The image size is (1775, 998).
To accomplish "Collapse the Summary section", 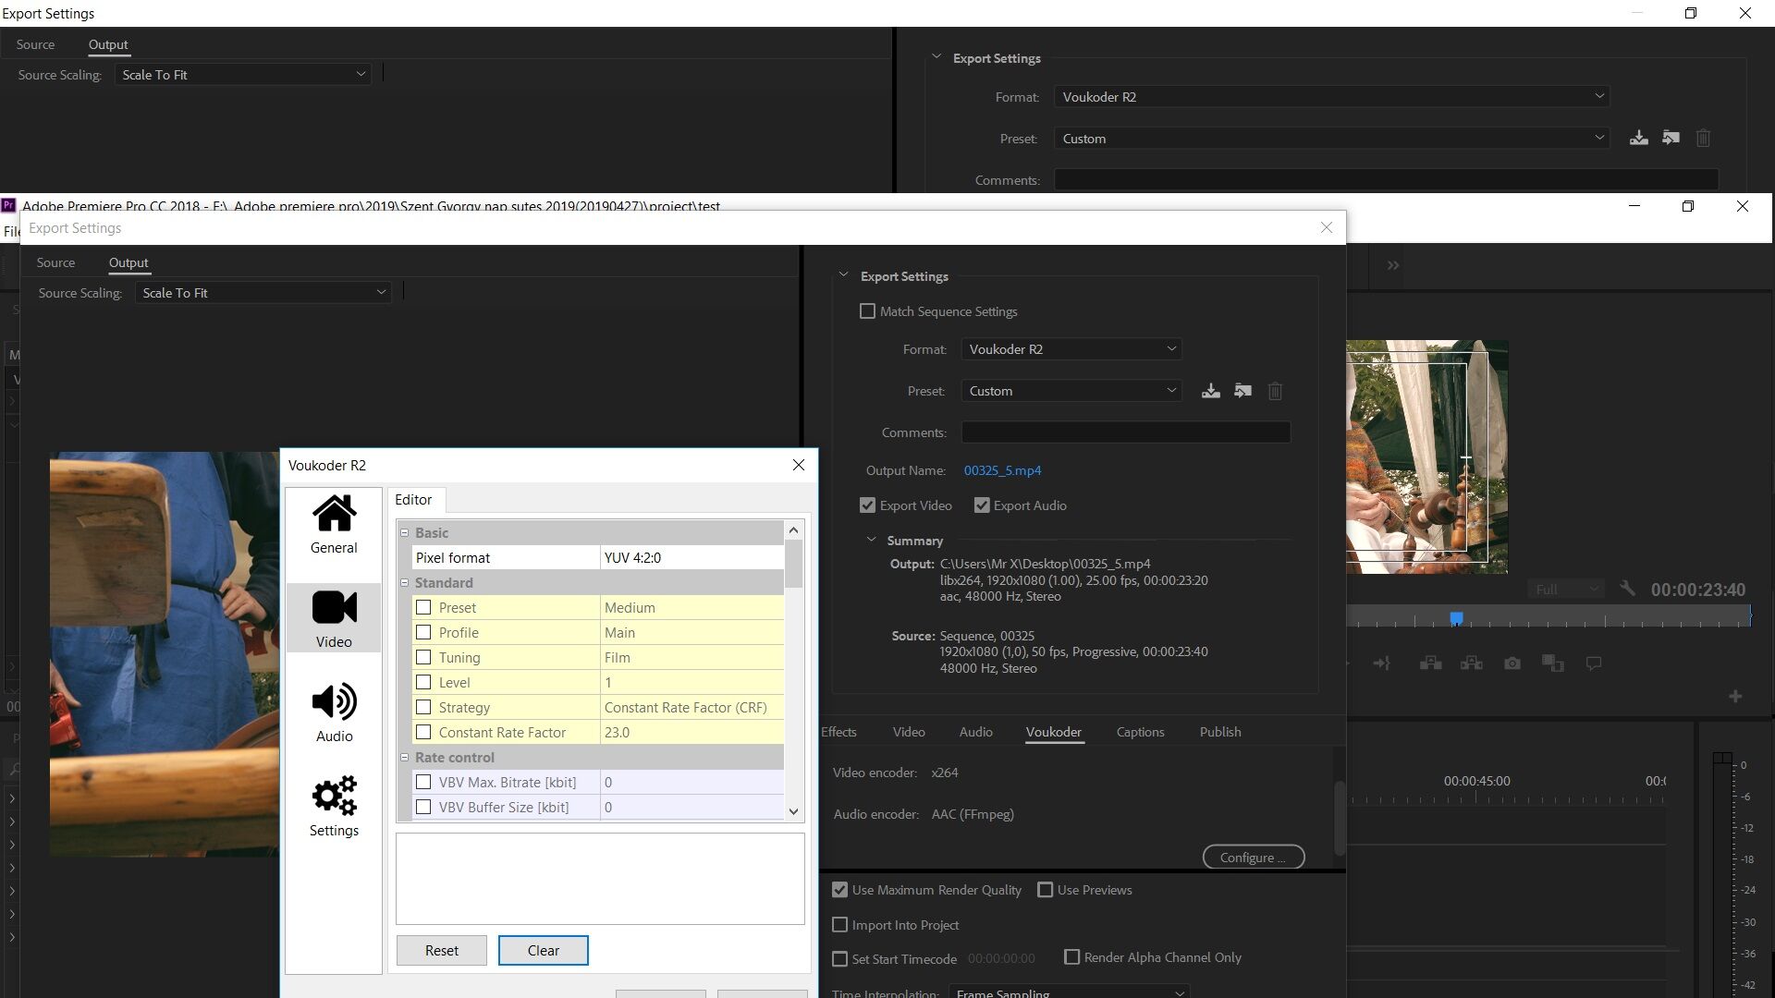I will point(871,540).
